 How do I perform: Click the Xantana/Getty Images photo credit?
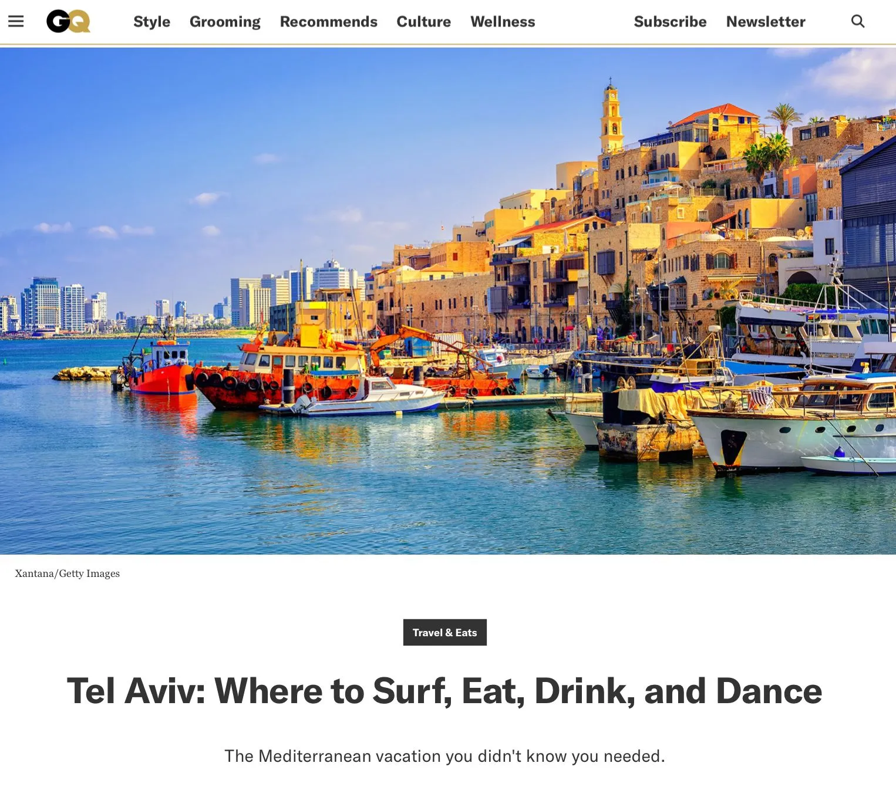(67, 573)
